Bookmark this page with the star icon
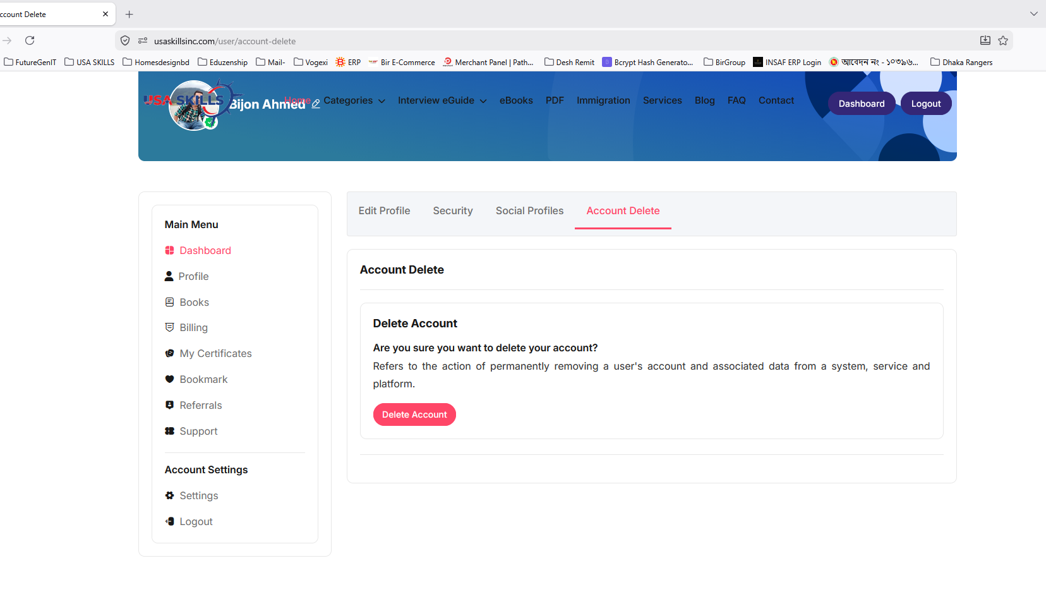Viewport: 1046px width, 599px height. (1003, 40)
